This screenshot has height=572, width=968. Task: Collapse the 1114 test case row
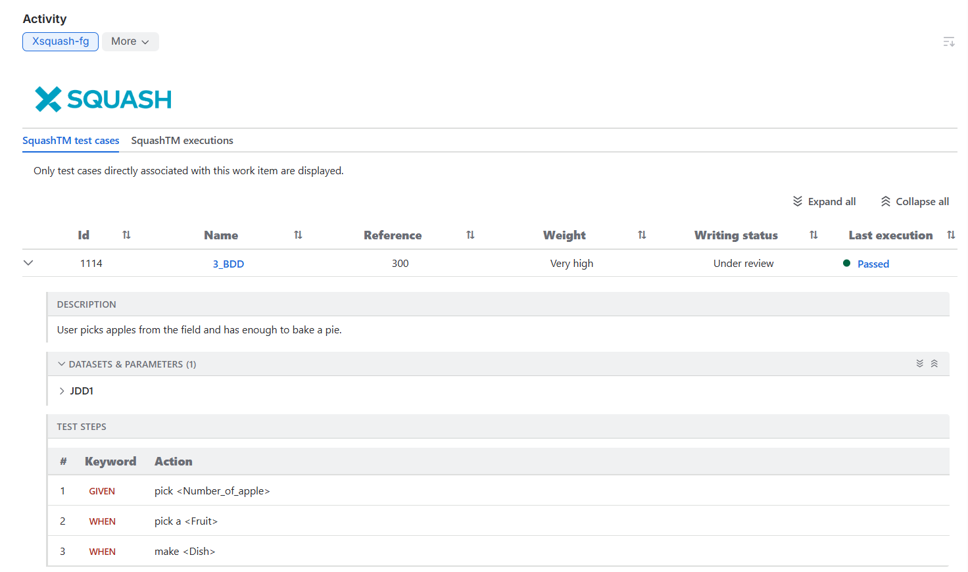click(x=28, y=263)
